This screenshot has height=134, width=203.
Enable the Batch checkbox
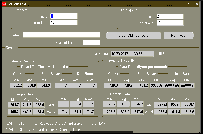click(160, 53)
